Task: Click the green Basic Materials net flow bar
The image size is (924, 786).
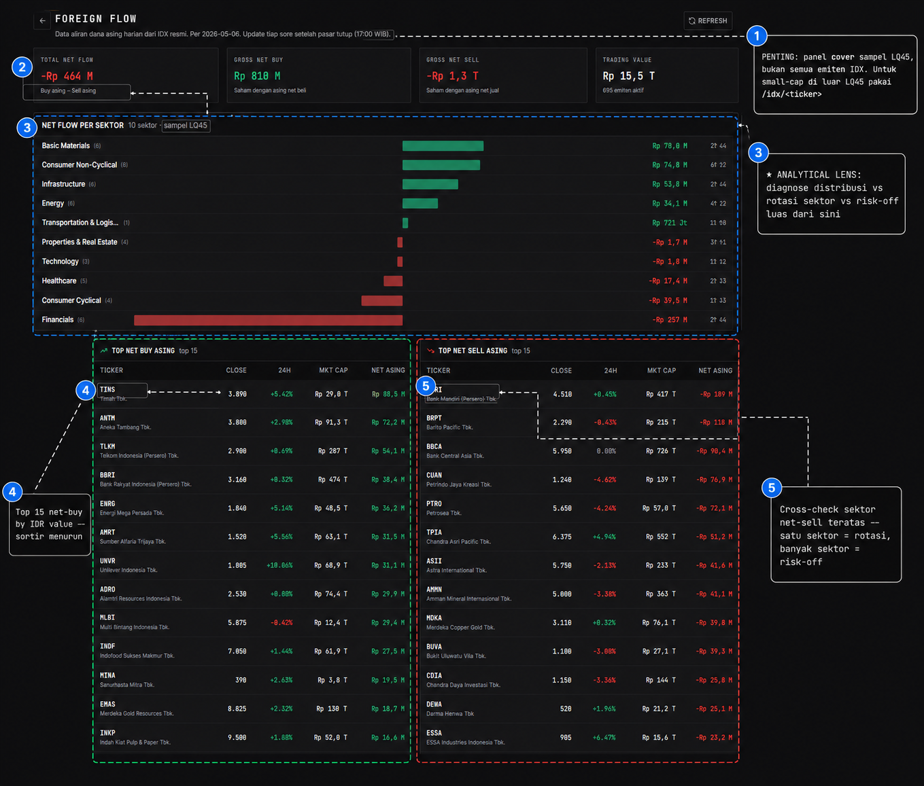Action: point(443,146)
